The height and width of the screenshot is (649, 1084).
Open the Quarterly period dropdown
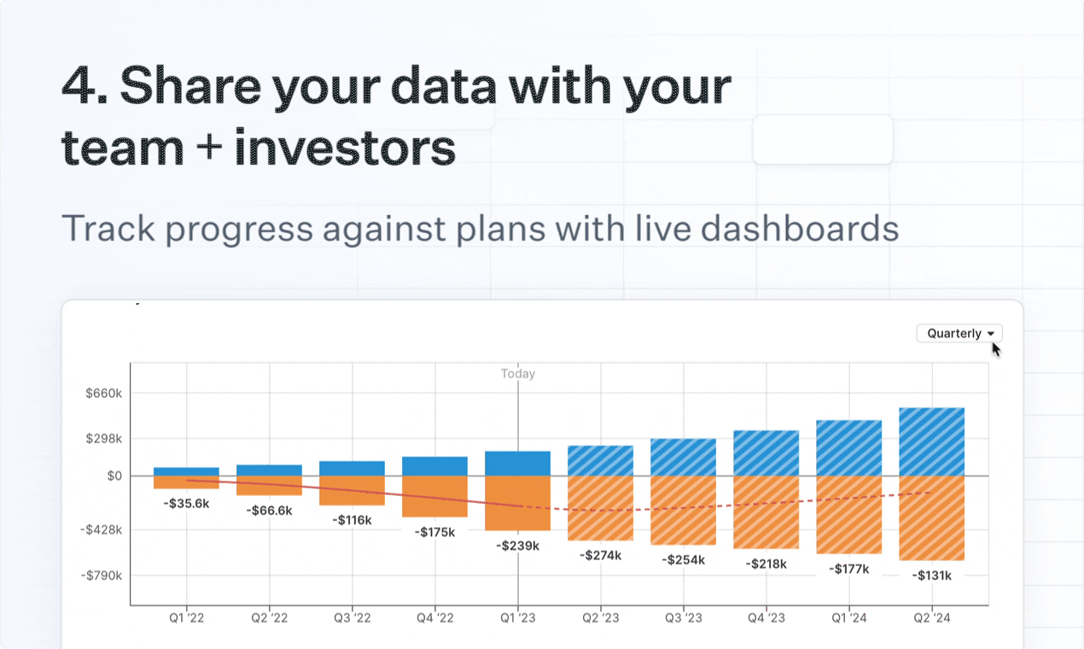pos(959,333)
